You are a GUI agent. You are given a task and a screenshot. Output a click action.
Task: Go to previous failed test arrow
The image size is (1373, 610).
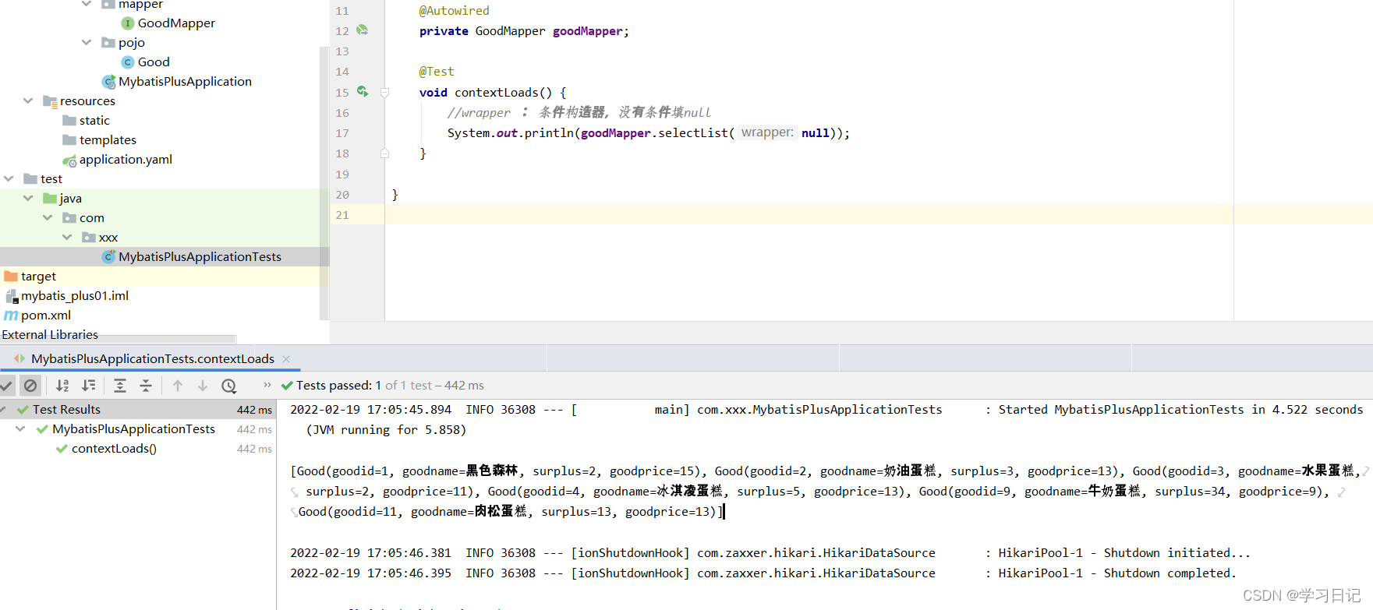(178, 386)
